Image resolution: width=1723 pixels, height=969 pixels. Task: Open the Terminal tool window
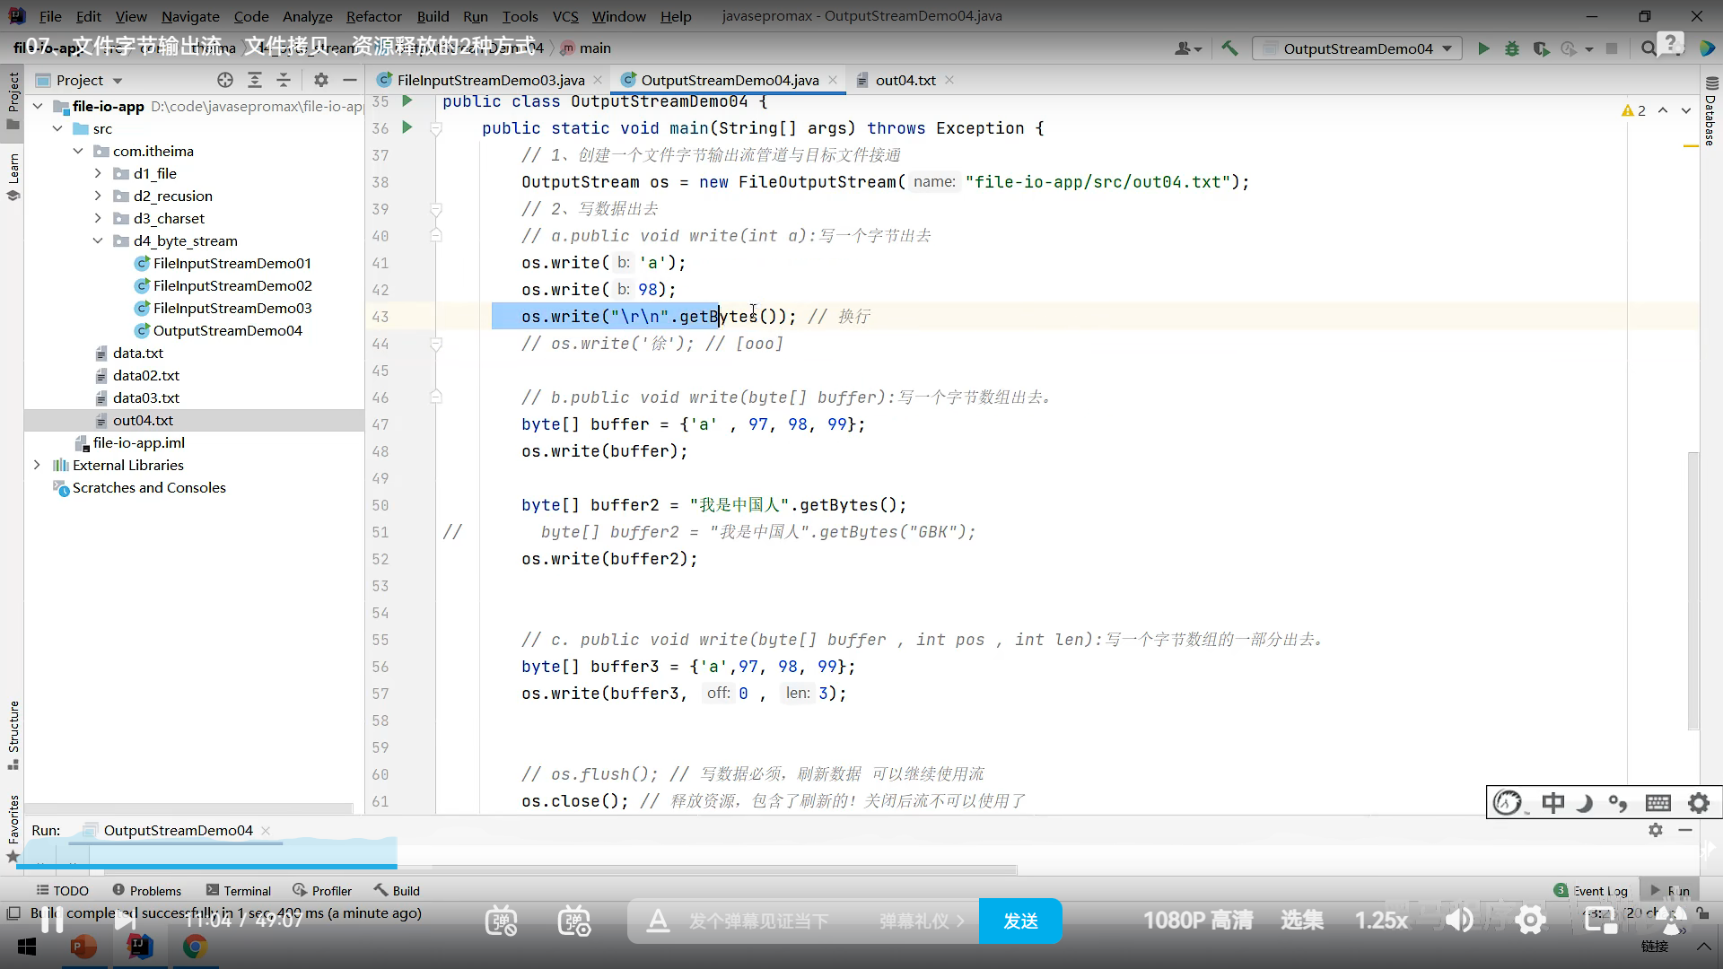click(239, 890)
